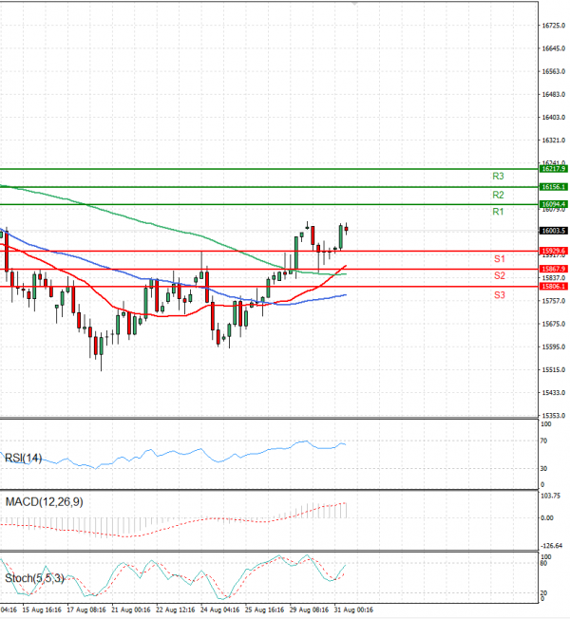This screenshot has height=619, width=570.
Task: Select the 16217.9 price tag
Action: [x=554, y=169]
